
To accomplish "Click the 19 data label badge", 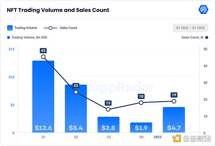I will 174,95.
